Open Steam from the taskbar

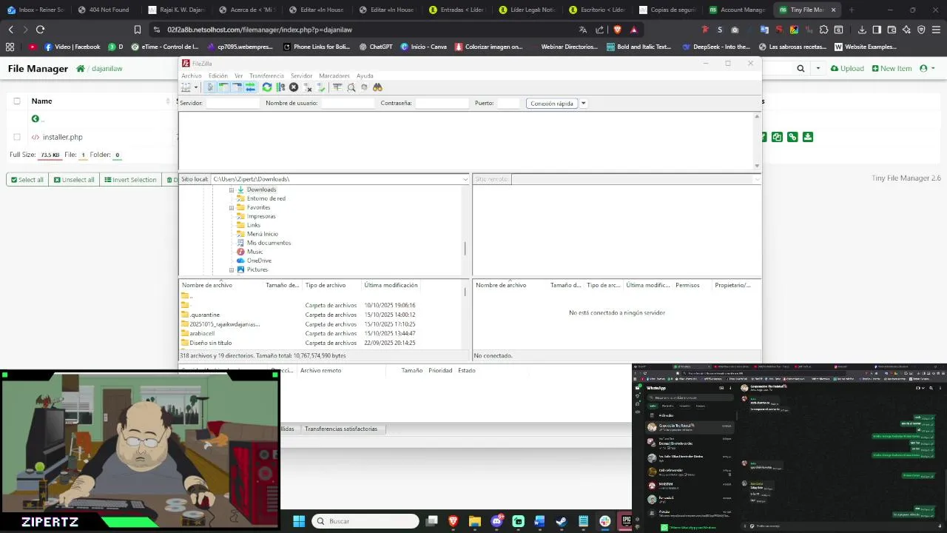tap(561, 521)
